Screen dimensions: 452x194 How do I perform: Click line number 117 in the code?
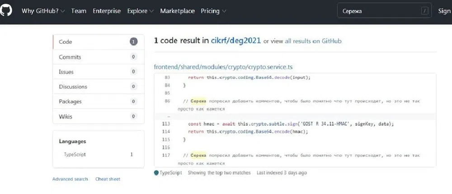tap(166, 156)
